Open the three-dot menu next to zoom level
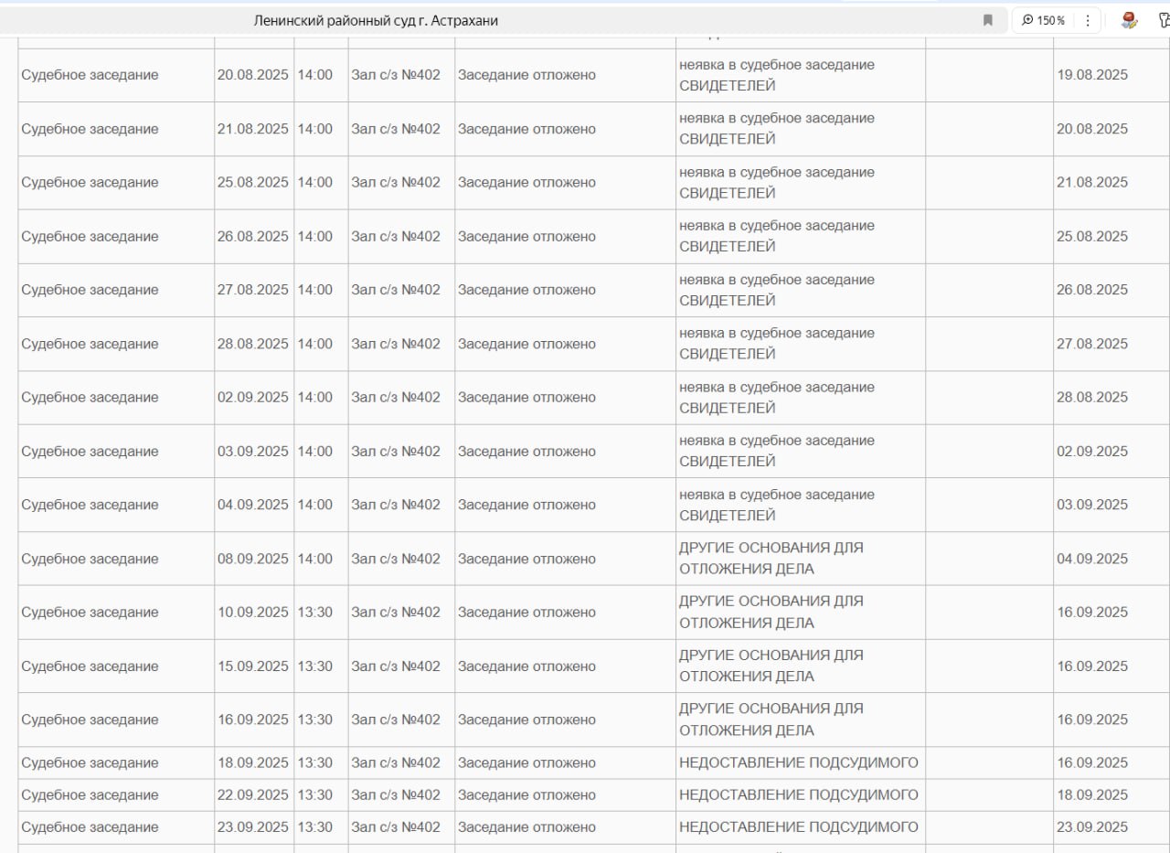The image size is (1170, 853). point(1088,20)
